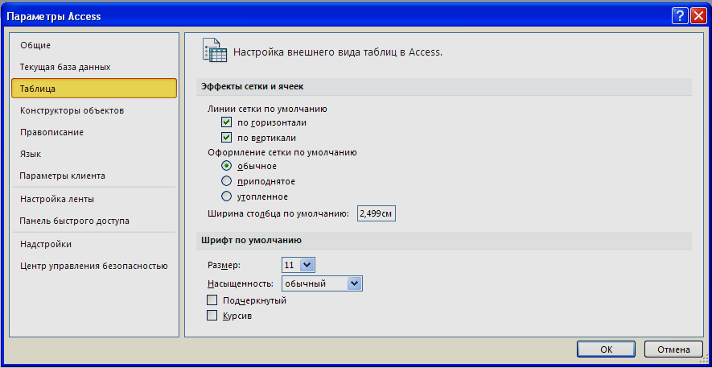Open the Панель быстрого доступа category
Image resolution: width=712 pixels, height=368 pixels.
tap(94, 221)
